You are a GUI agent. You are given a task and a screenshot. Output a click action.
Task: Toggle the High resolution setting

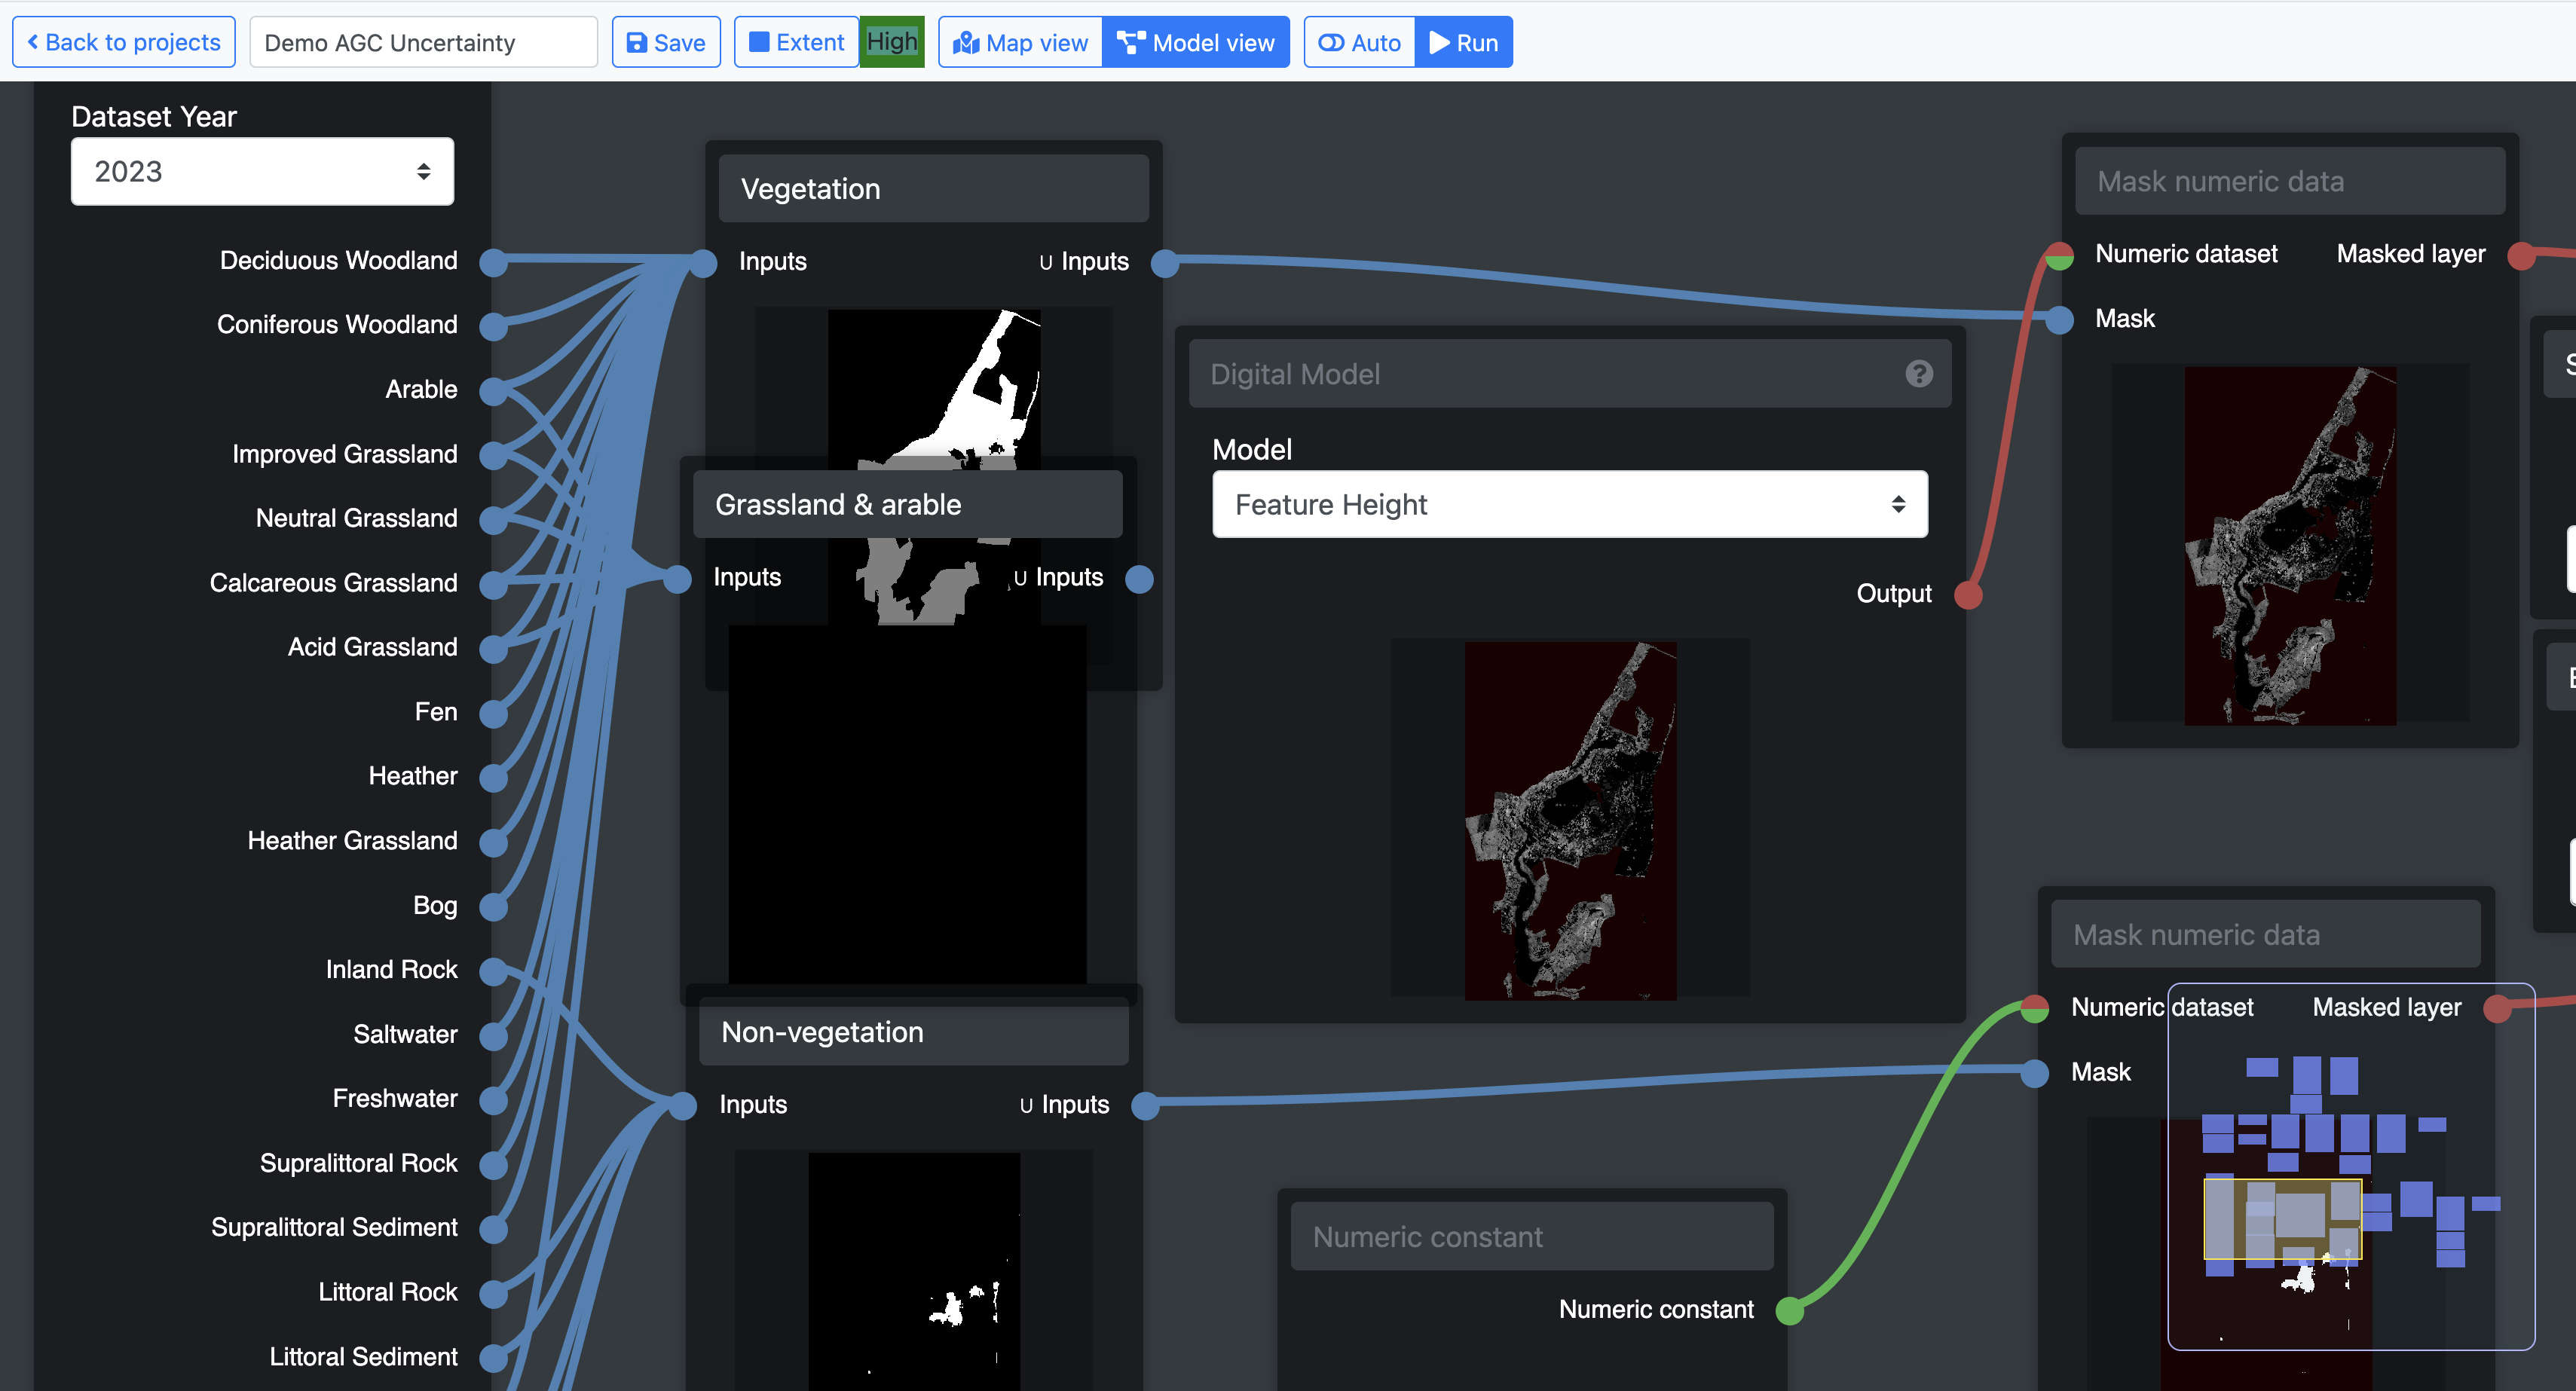tap(891, 42)
